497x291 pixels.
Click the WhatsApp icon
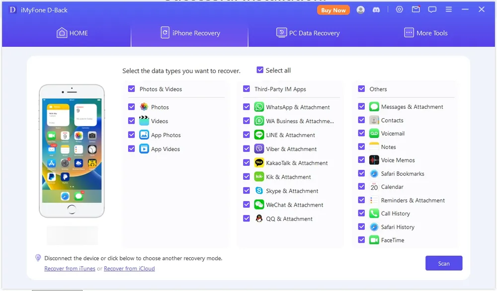(259, 107)
